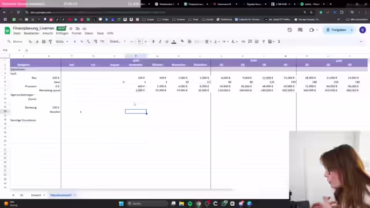Insert a chart
Image resolution: width=370 pixels, height=208 pixels.
[x=257, y=42]
